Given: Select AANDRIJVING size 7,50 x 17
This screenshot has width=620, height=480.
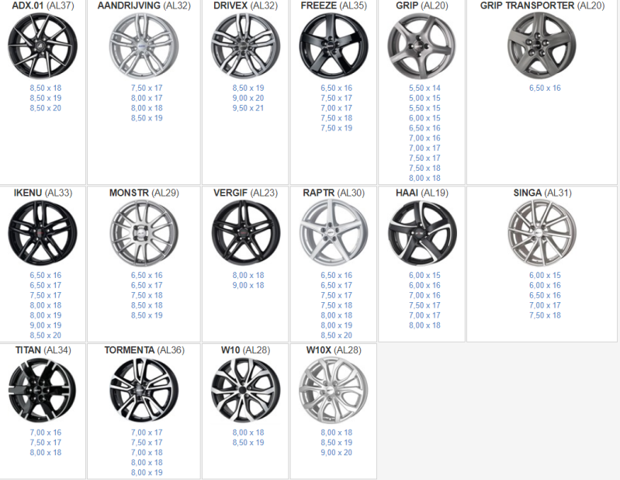Looking at the screenshot, I should [x=147, y=88].
